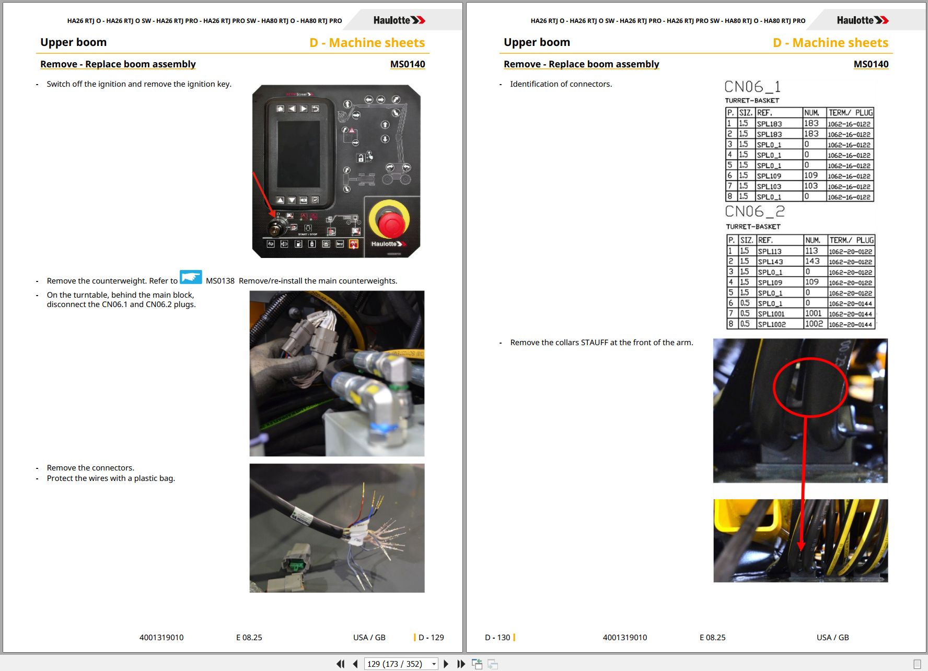Jump to the last page
The width and height of the screenshot is (928, 671).
461,664
